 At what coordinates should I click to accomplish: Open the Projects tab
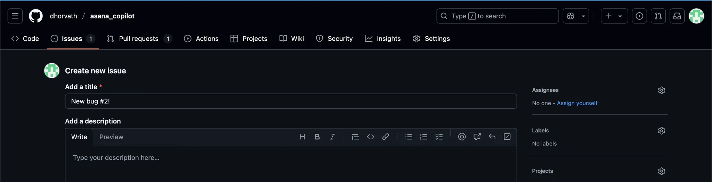[x=249, y=39]
